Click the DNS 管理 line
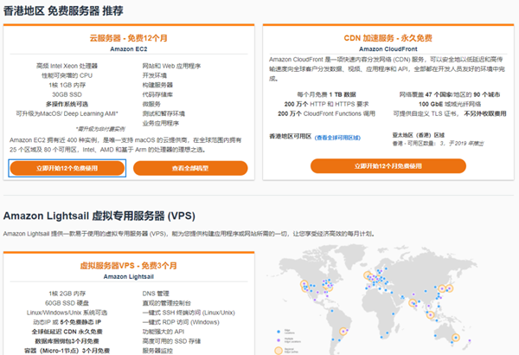The height and width of the screenshot is (355, 519). point(156,294)
